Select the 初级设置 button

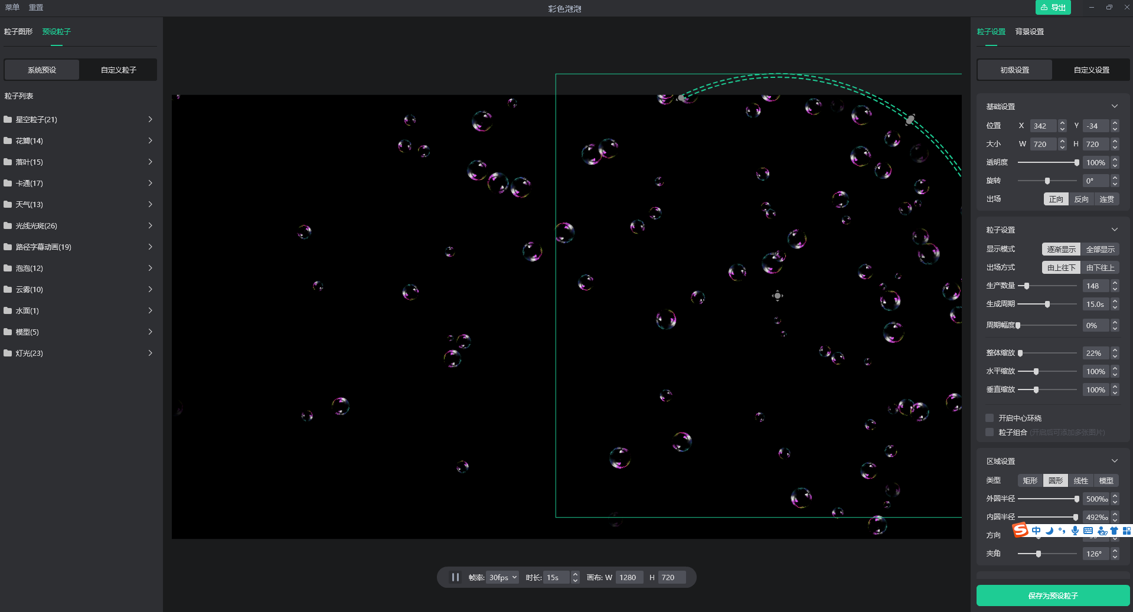tap(1015, 70)
